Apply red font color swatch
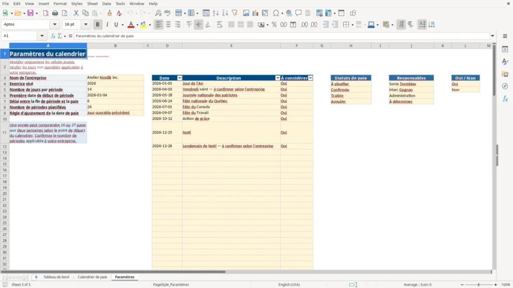513x288 pixels. click(x=131, y=24)
